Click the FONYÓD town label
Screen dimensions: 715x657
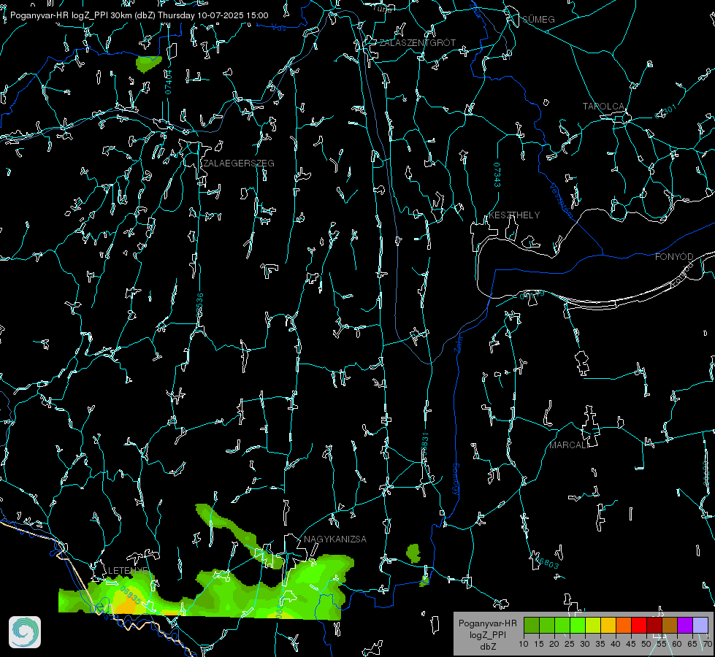[x=674, y=257]
